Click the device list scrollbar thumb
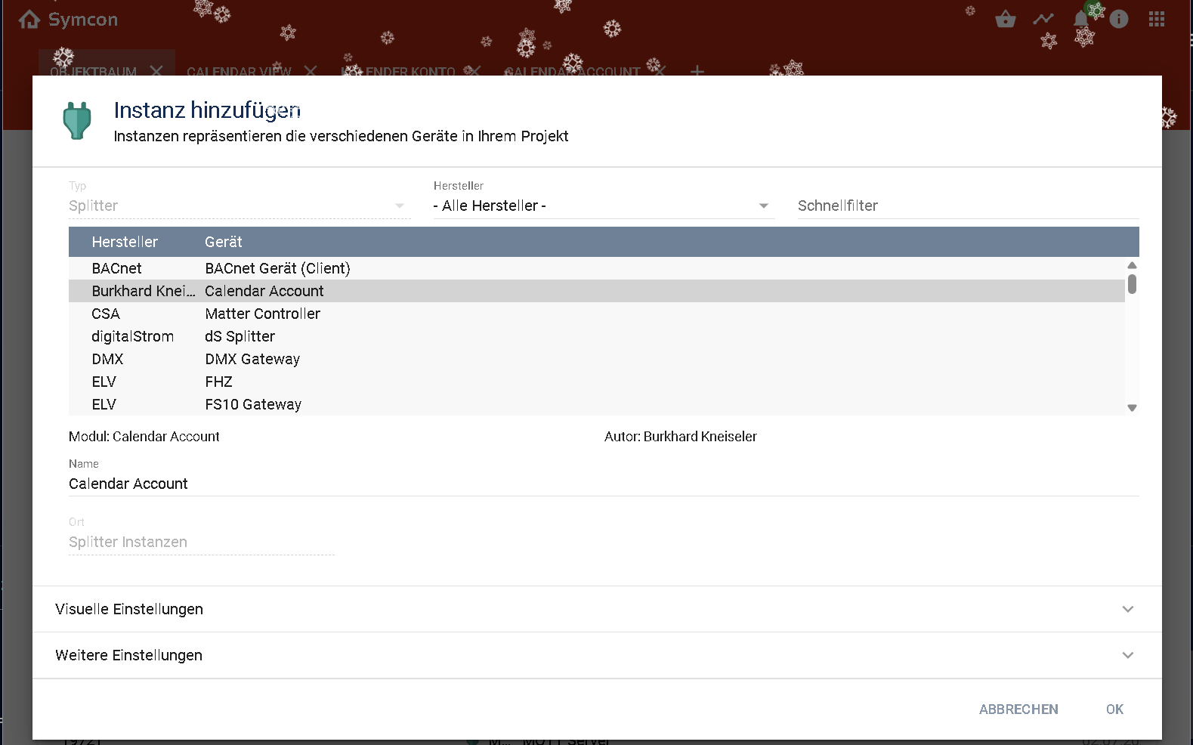1193x745 pixels. click(x=1132, y=284)
